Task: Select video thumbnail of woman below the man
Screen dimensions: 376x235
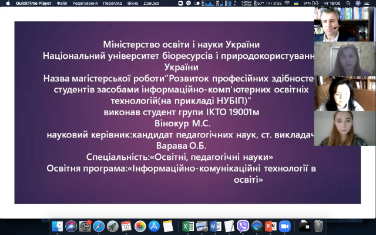Action: tap(345, 59)
